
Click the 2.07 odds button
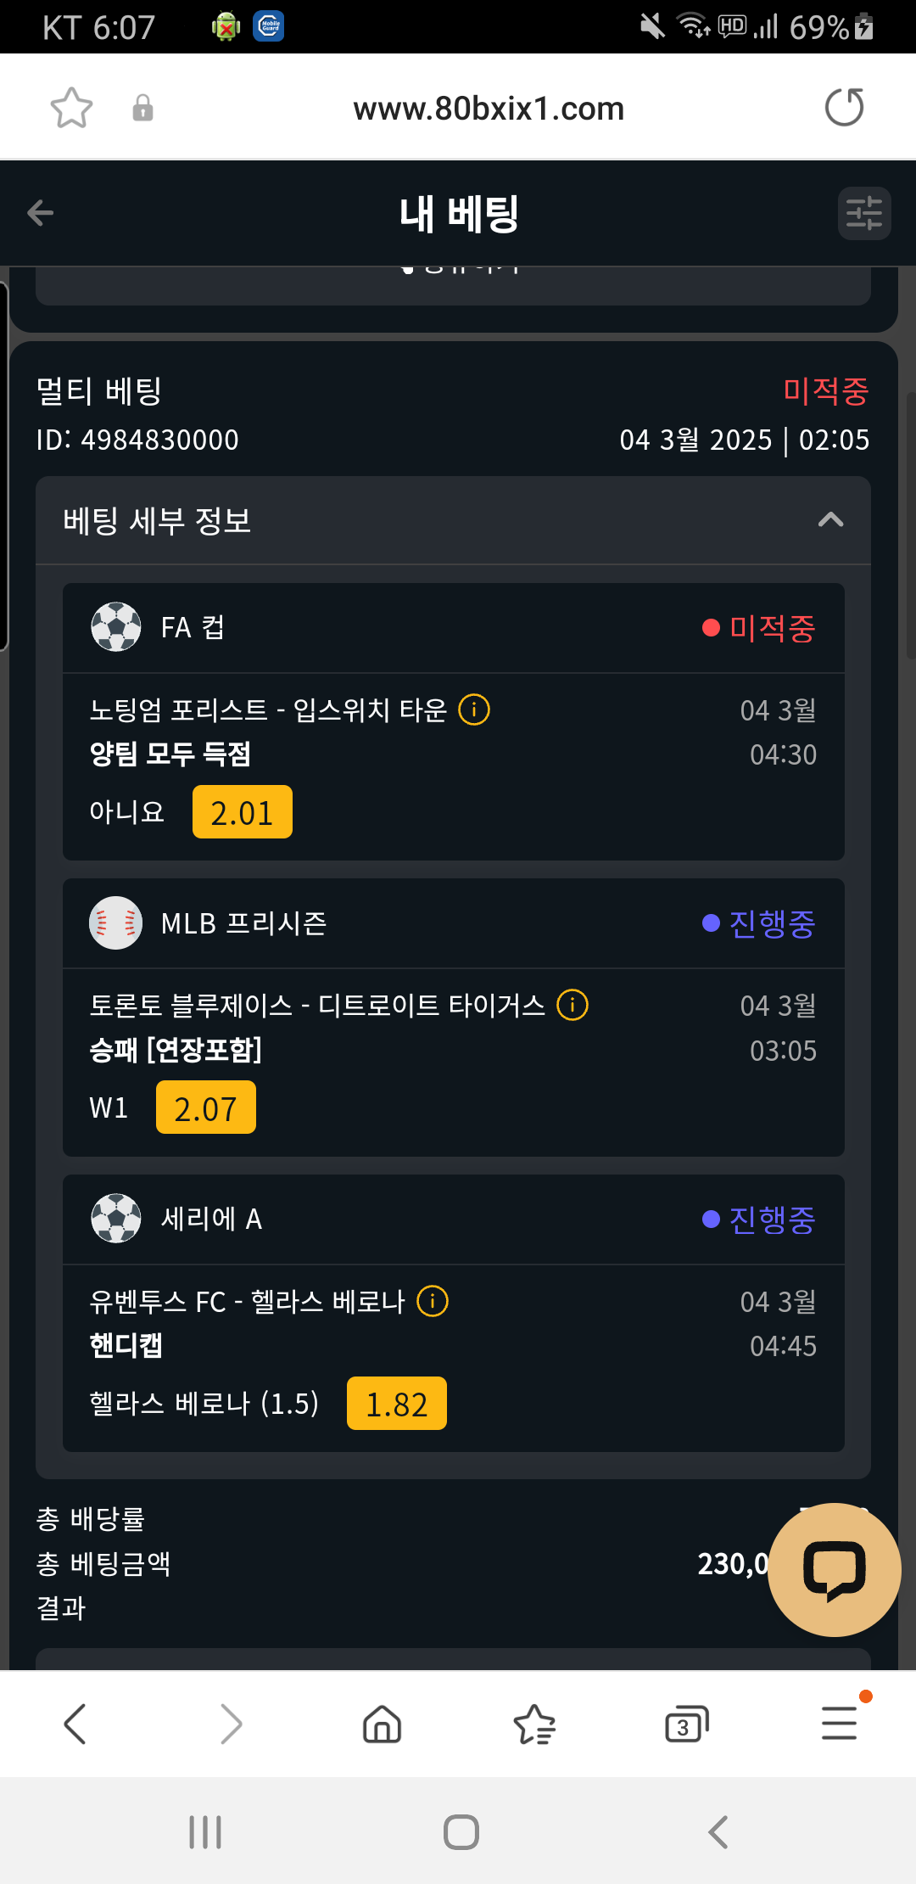pyautogui.click(x=206, y=1107)
